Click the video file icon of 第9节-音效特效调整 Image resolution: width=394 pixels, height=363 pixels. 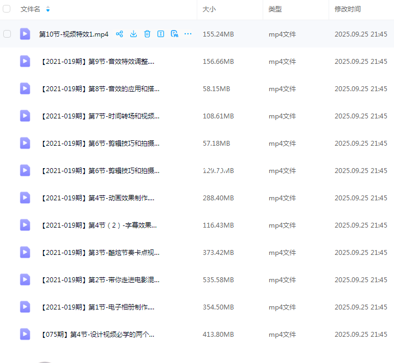click(x=25, y=61)
